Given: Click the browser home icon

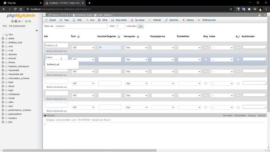Looking at the screenshot, I should coord(21,9).
